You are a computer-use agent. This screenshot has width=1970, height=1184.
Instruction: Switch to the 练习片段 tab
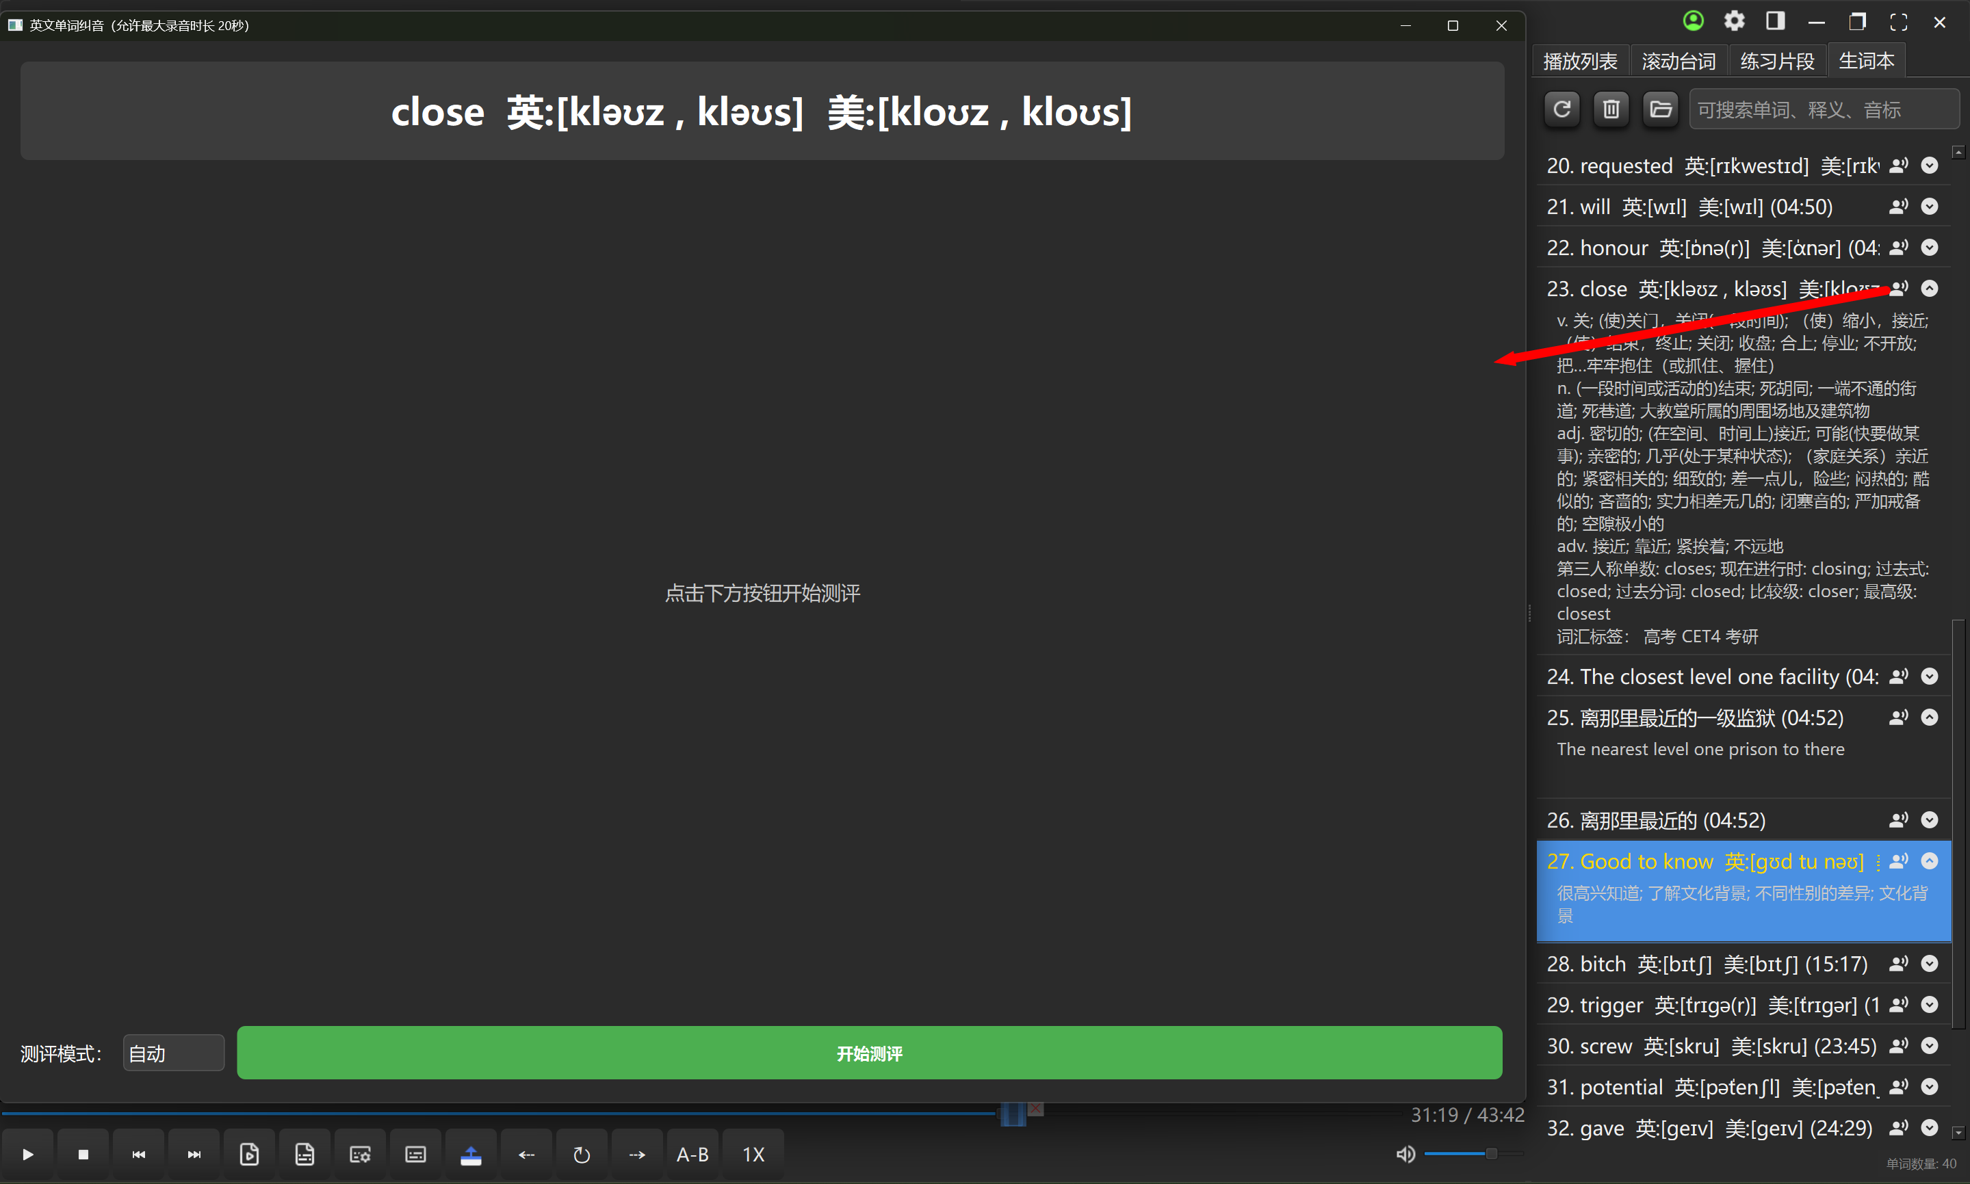[1777, 62]
